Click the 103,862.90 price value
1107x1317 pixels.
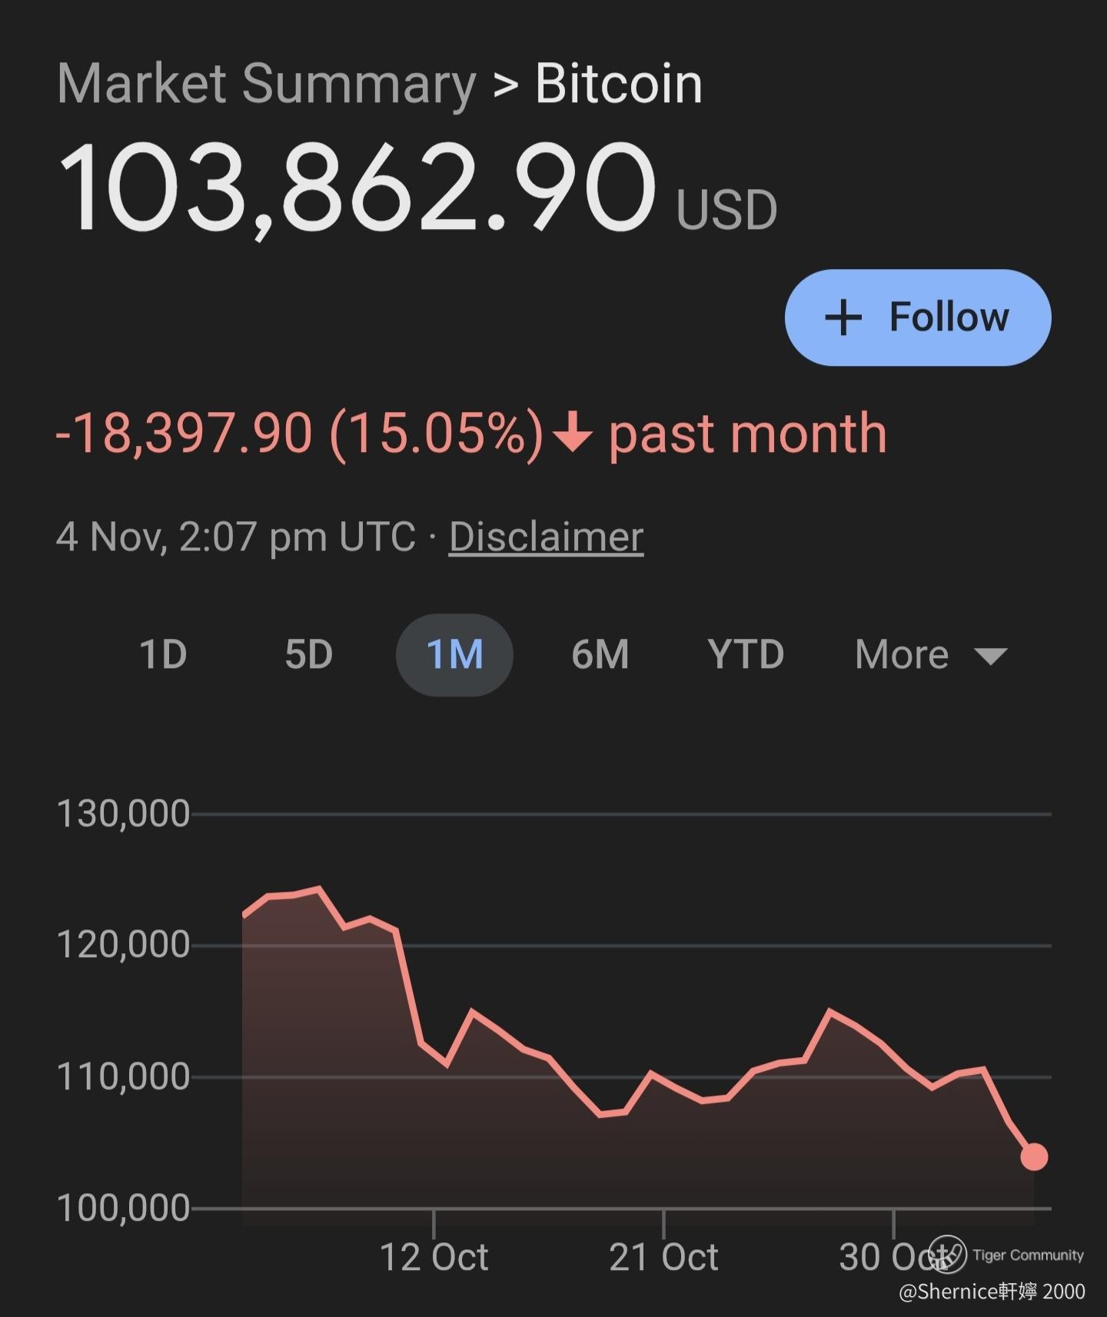pos(356,187)
